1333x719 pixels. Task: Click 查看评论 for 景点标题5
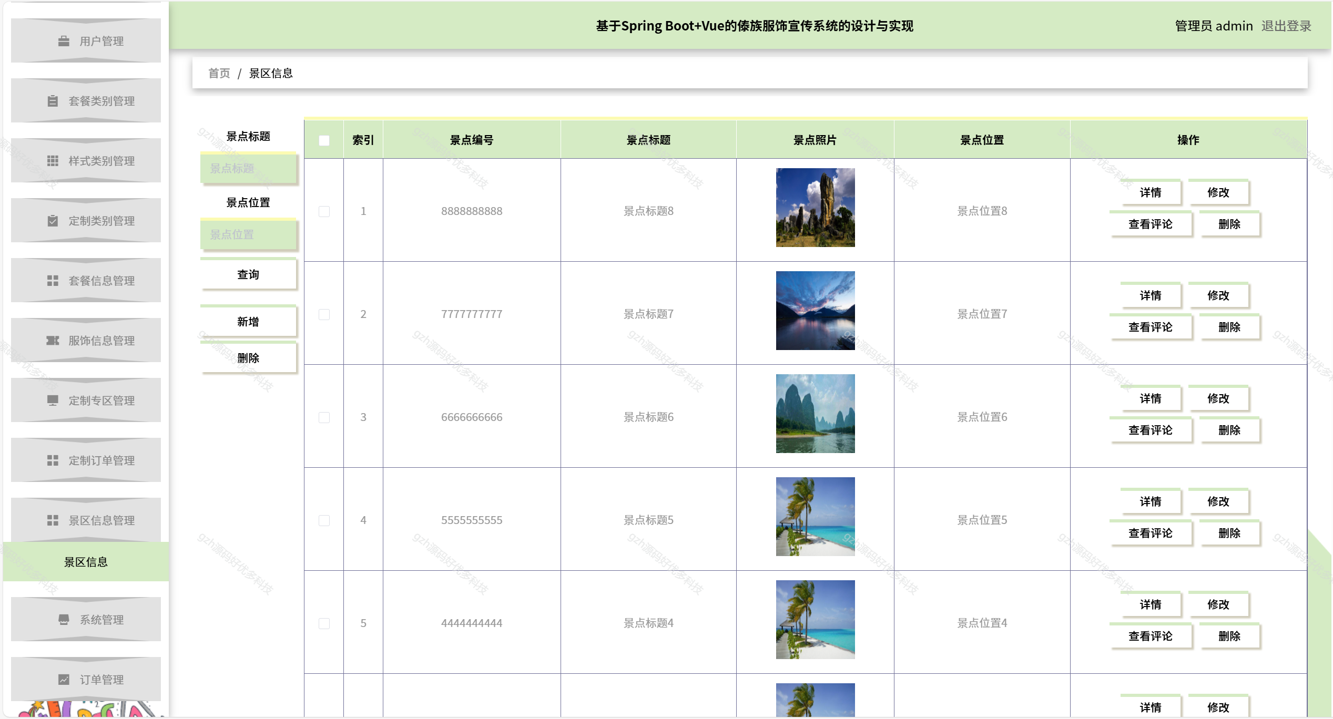click(x=1151, y=533)
